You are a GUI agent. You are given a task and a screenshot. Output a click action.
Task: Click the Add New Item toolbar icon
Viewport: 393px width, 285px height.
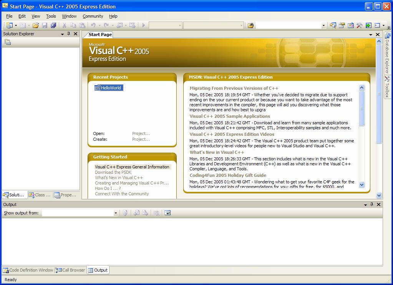(23, 25)
